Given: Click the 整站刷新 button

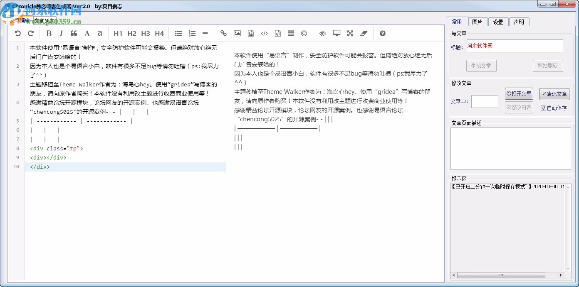Looking at the screenshot, I should coord(548,66).
